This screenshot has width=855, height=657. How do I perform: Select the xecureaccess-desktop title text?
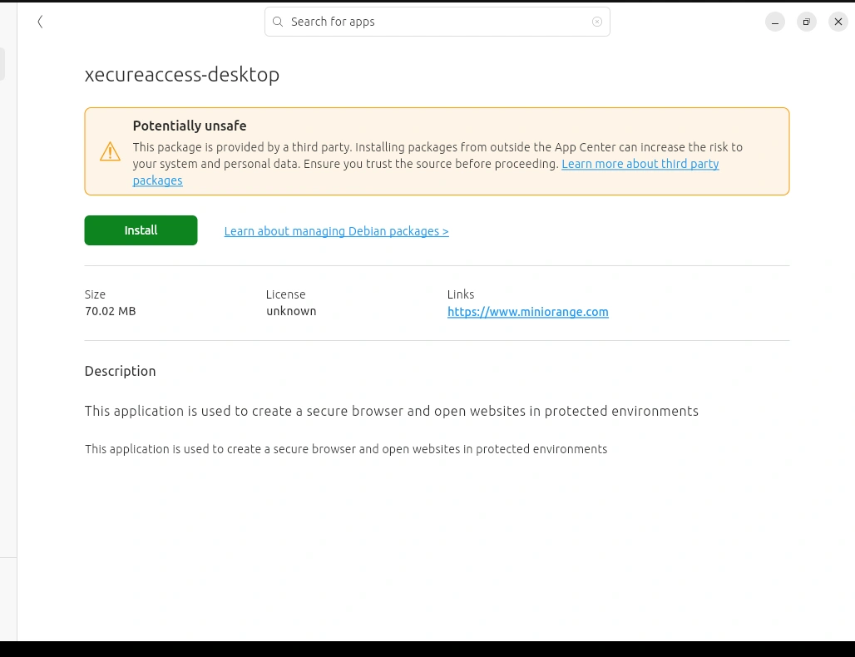pos(181,75)
